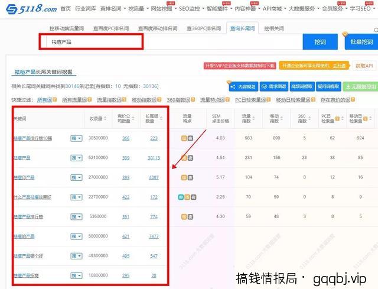Click the 需求图谱 button
Screen dimensions: 378x289
tap(274, 86)
